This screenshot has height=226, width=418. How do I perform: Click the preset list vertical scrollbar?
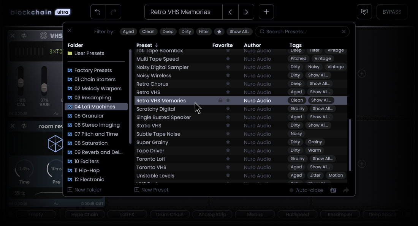(350, 145)
